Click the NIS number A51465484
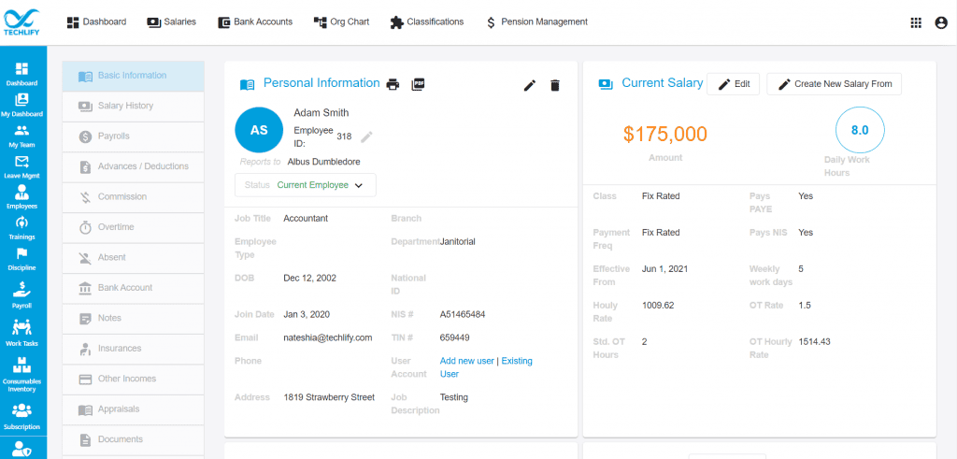The image size is (957, 459). (x=463, y=314)
